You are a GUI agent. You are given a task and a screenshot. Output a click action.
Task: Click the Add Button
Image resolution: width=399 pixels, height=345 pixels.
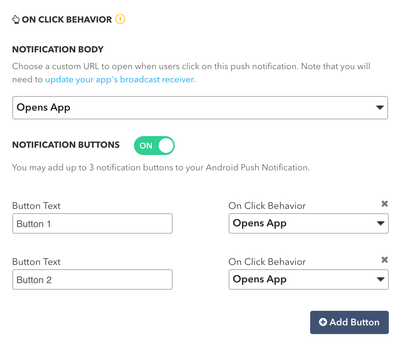(x=349, y=322)
